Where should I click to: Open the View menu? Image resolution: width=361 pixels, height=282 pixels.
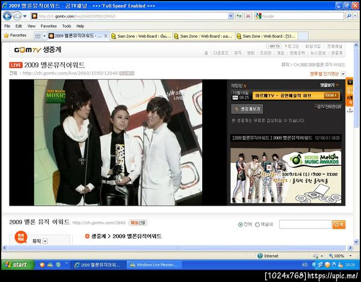pyautogui.click(x=31, y=26)
